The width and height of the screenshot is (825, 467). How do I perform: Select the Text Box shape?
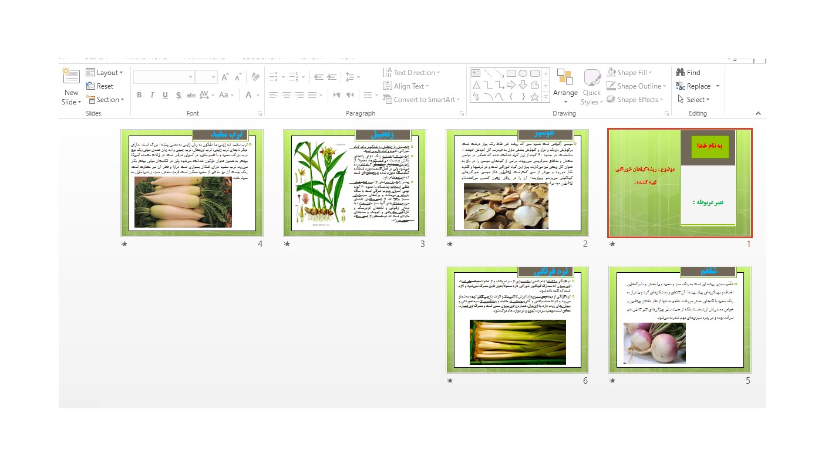[x=476, y=73]
